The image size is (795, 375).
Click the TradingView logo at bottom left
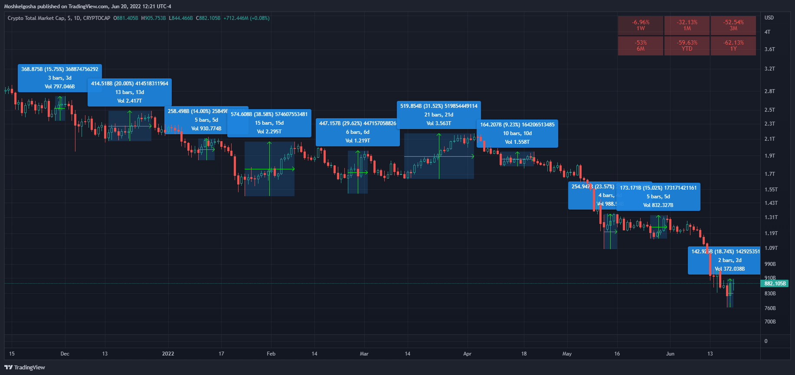pos(25,367)
